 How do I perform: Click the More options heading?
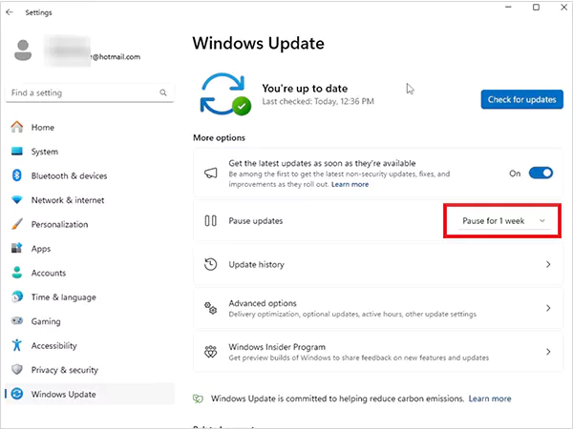pyautogui.click(x=219, y=137)
